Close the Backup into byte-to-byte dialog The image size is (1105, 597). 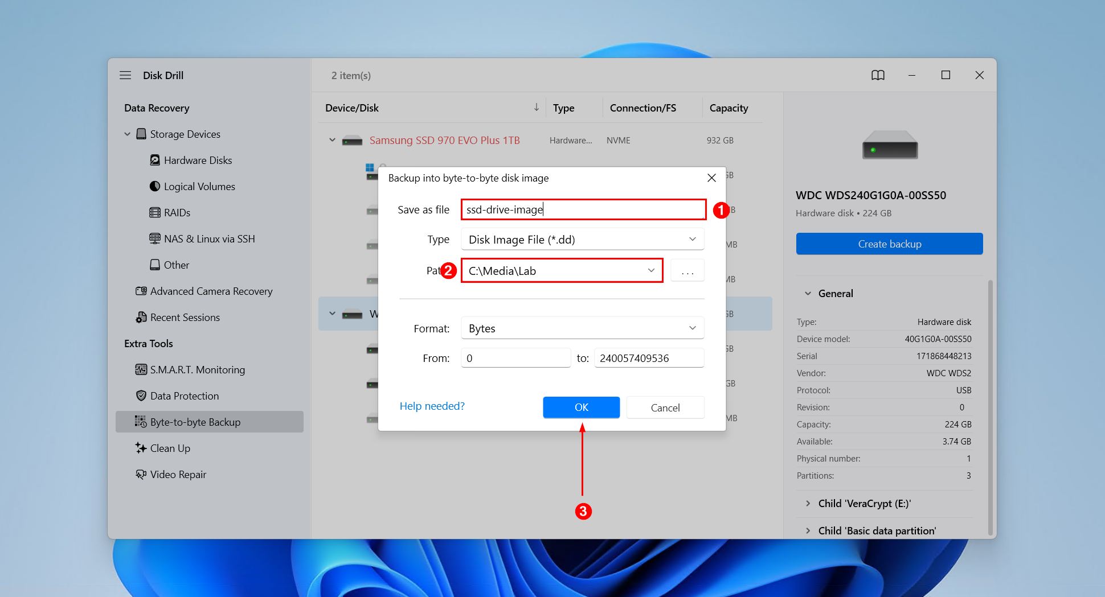coord(711,178)
